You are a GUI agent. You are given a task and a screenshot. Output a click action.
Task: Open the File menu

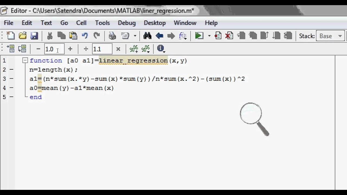tap(9, 23)
